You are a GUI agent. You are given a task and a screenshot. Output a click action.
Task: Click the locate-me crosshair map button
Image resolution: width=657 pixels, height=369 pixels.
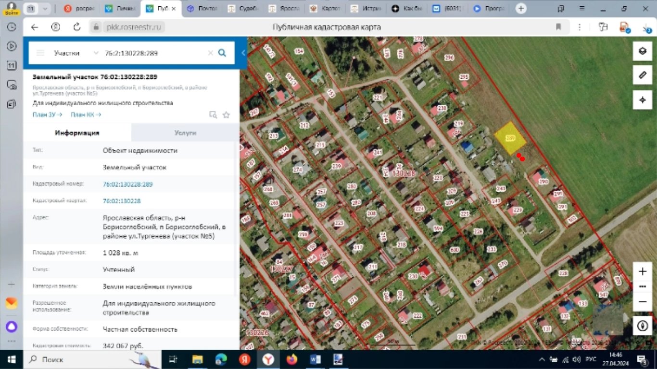coord(642,100)
